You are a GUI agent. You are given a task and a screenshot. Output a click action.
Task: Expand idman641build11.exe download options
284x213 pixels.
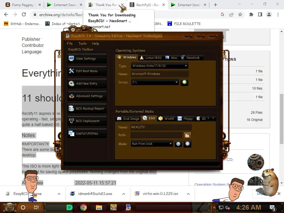tap(124, 194)
